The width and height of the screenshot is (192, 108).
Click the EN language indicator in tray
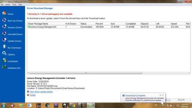tap(156, 105)
